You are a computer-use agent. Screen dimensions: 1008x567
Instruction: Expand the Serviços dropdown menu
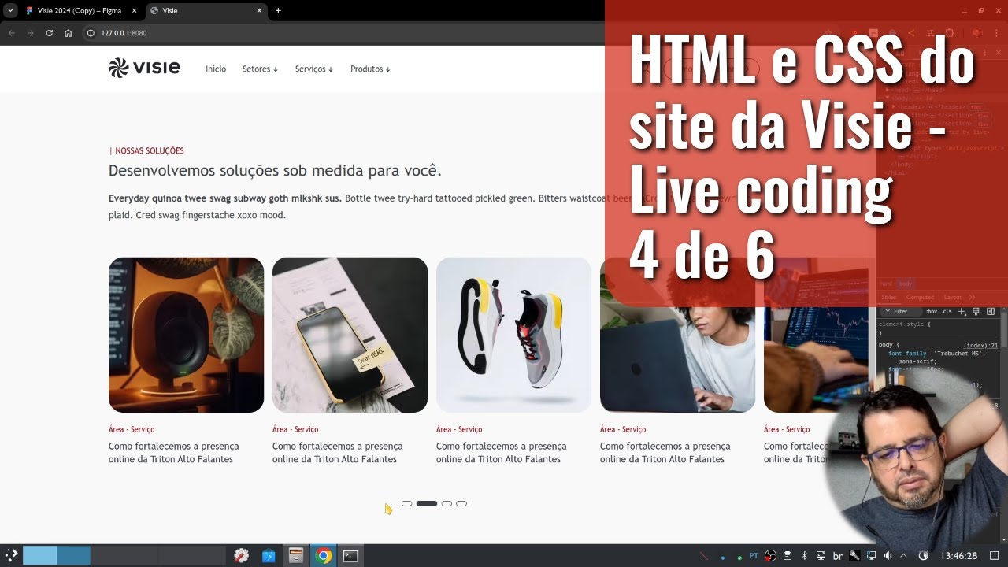314,69
